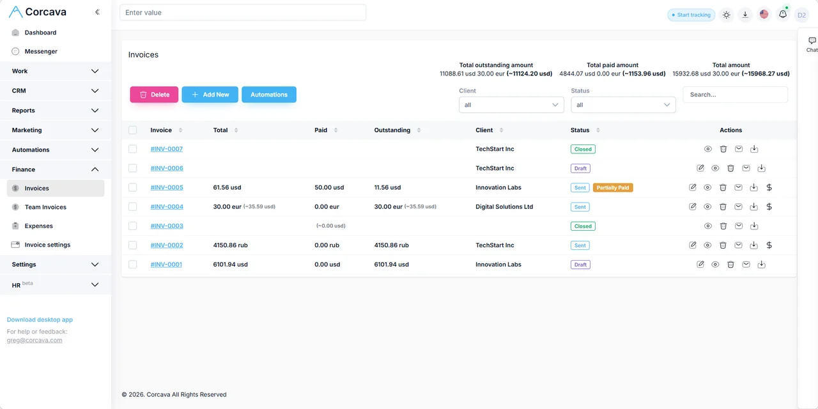Collapse the sidebar with the double-chevron icon
Image resolution: width=818 pixels, height=409 pixels.
click(x=97, y=12)
